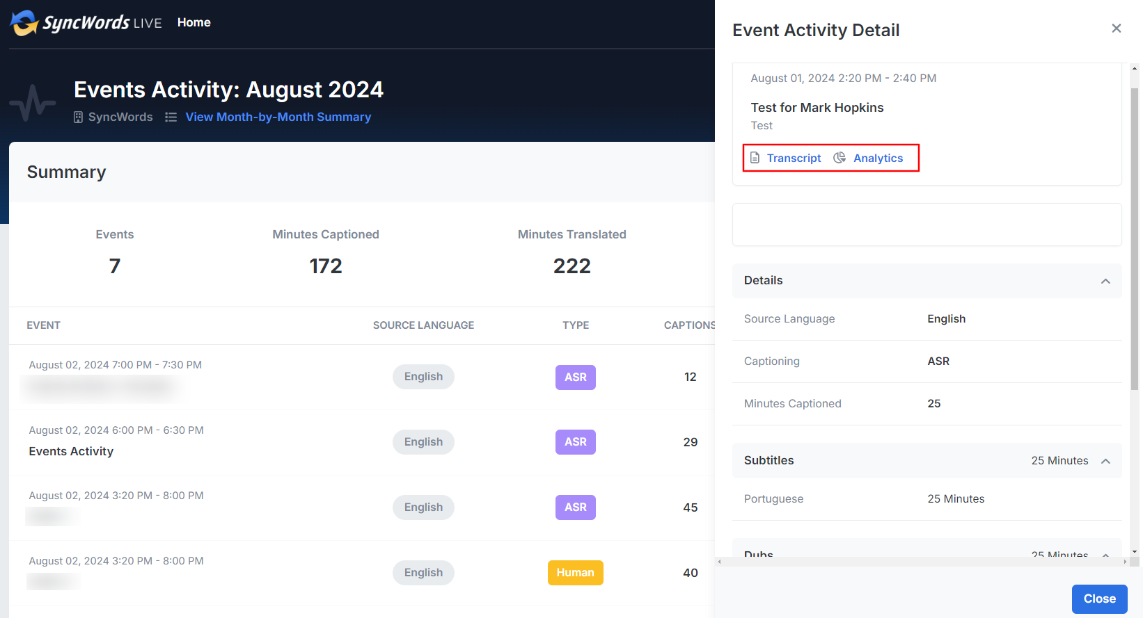Click English badge in the Events Activity row
This screenshot has width=1143, height=618.
423,442
